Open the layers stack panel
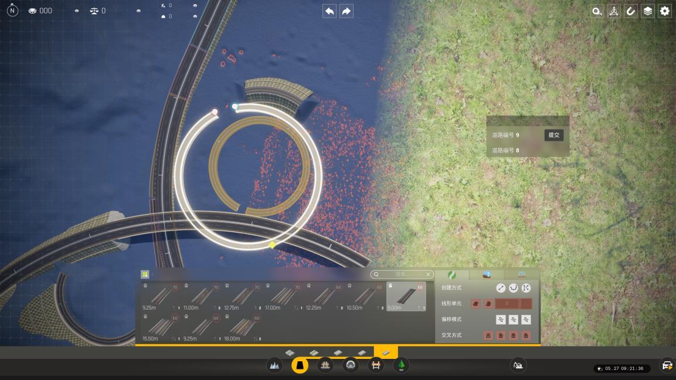The width and height of the screenshot is (676, 380). [x=647, y=11]
